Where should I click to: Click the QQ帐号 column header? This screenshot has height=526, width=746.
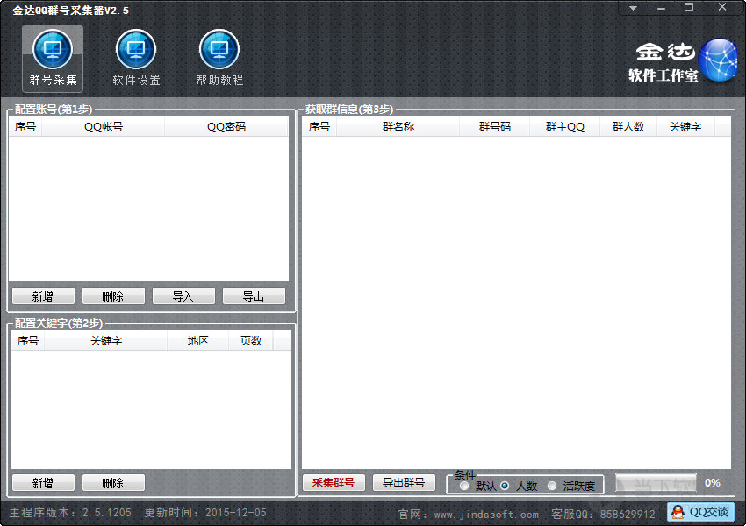pyautogui.click(x=104, y=127)
